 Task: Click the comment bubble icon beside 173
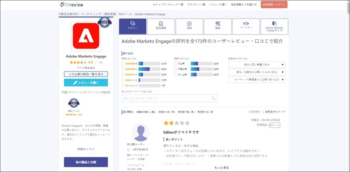[96, 63]
